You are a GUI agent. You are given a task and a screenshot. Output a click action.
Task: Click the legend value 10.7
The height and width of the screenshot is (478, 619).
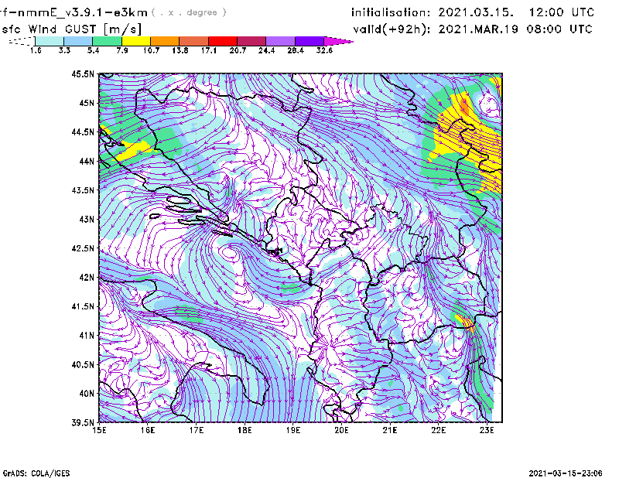151,50
